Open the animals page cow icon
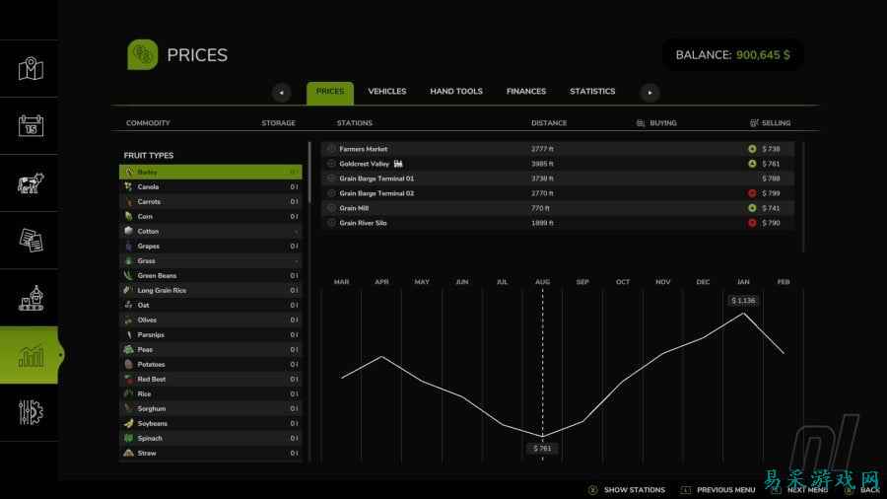Image resolution: width=887 pixels, height=499 pixels. [x=30, y=183]
